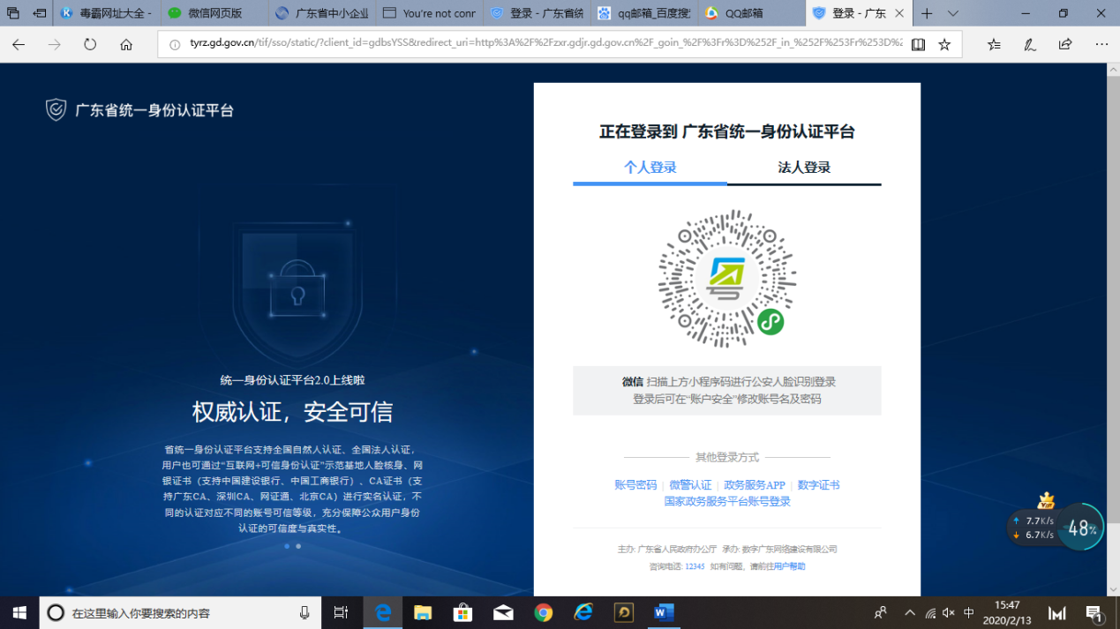Switch to You're not connected tab
The image size is (1120, 629).
(430, 13)
